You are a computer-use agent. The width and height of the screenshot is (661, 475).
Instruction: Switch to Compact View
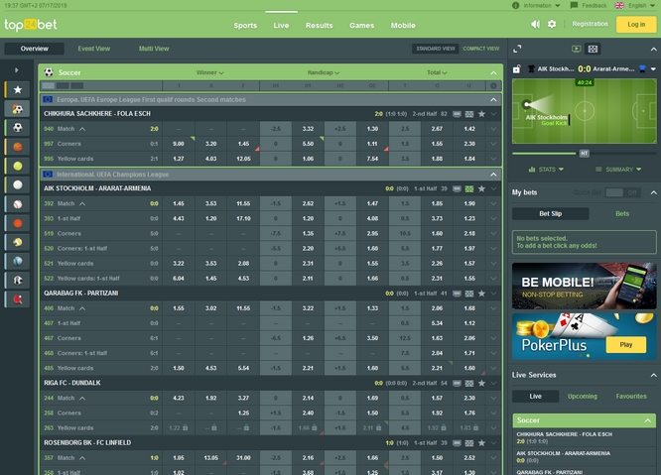[x=481, y=49]
